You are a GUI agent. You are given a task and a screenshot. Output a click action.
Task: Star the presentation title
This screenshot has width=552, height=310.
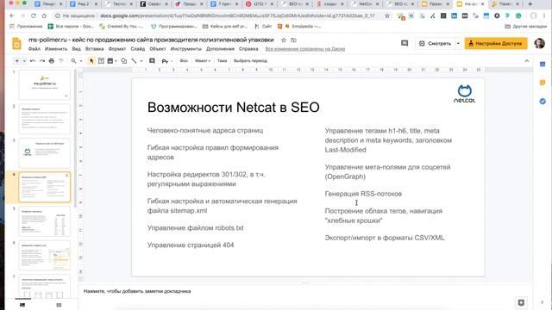click(284, 40)
